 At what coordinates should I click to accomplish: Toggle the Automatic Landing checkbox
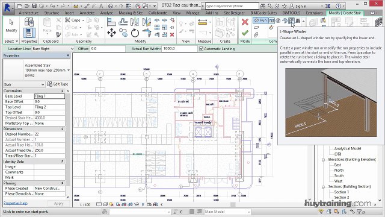tap(202, 49)
